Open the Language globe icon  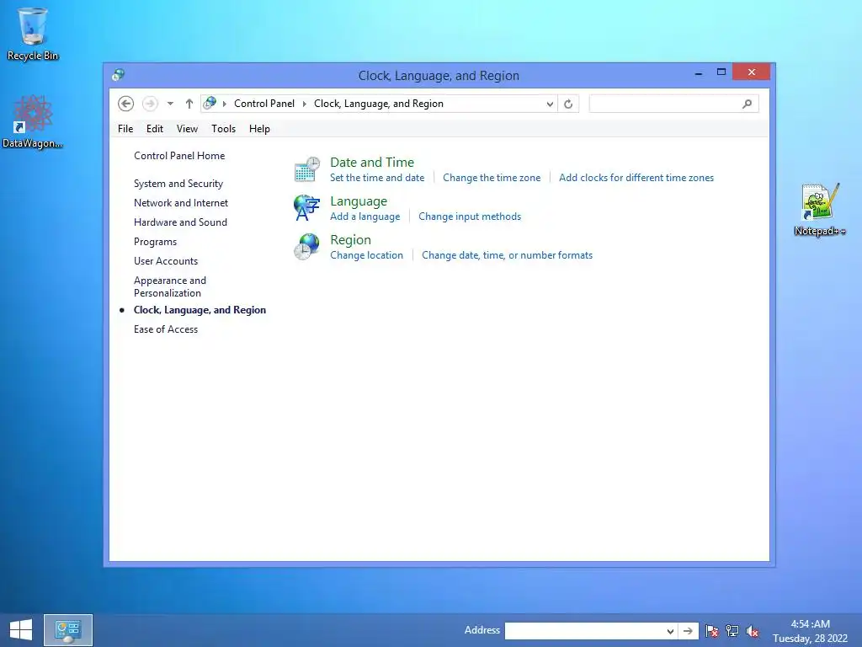click(306, 208)
